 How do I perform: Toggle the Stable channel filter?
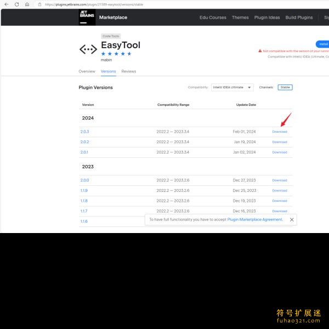285,87
